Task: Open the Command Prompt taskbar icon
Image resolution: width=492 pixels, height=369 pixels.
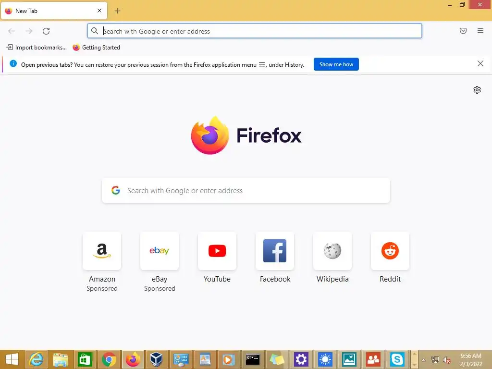Action: [x=253, y=359]
